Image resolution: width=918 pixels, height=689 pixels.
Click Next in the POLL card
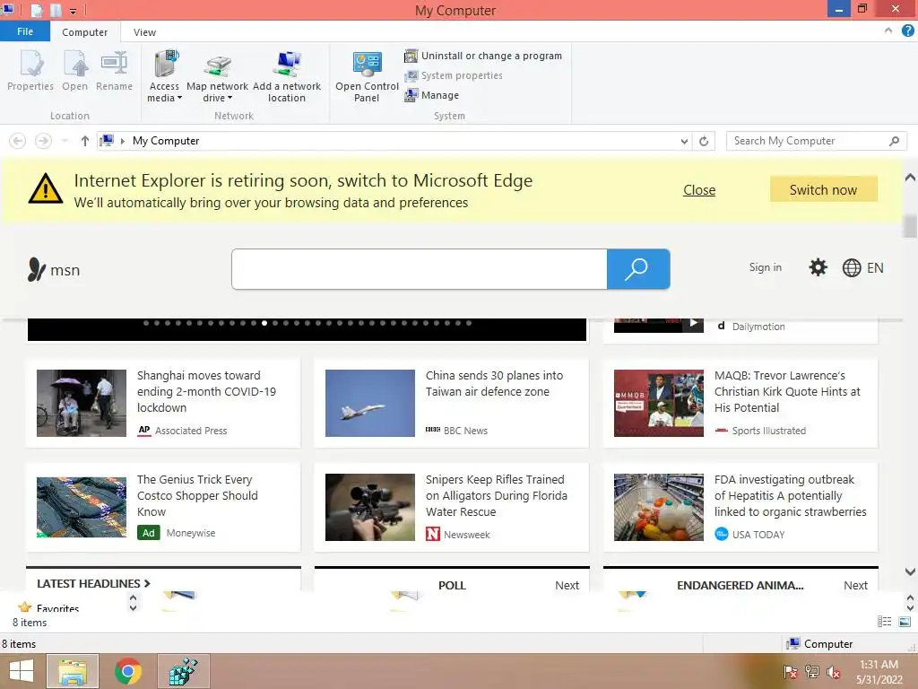(x=567, y=585)
